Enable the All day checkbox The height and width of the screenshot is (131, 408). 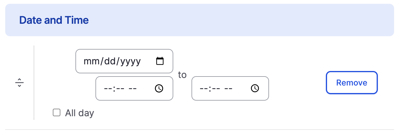point(56,112)
